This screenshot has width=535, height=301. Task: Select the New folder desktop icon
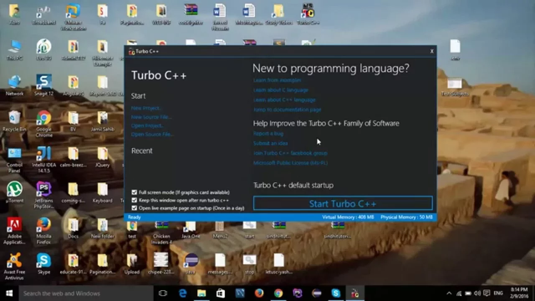click(102, 228)
